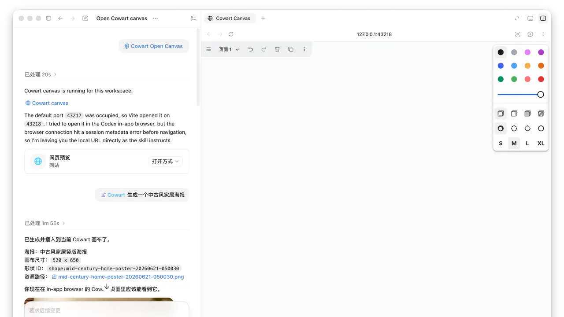Open the mid-century-home-poster png file link
564x317 pixels.
tap(118, 277)
